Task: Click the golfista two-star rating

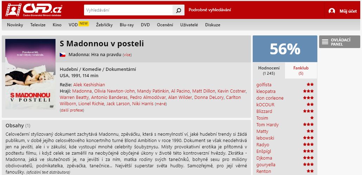Action: coord(310,85)
